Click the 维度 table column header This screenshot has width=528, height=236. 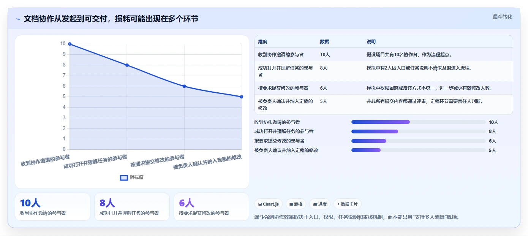[263, 42]
